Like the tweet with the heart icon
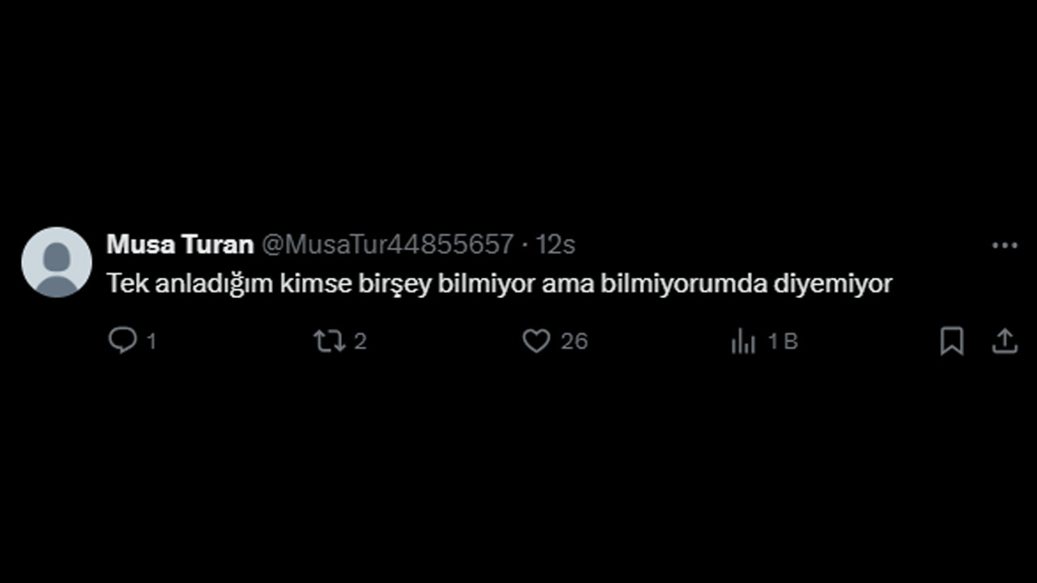The width and height of the screenshot is (1037, 583). point(536,341)
